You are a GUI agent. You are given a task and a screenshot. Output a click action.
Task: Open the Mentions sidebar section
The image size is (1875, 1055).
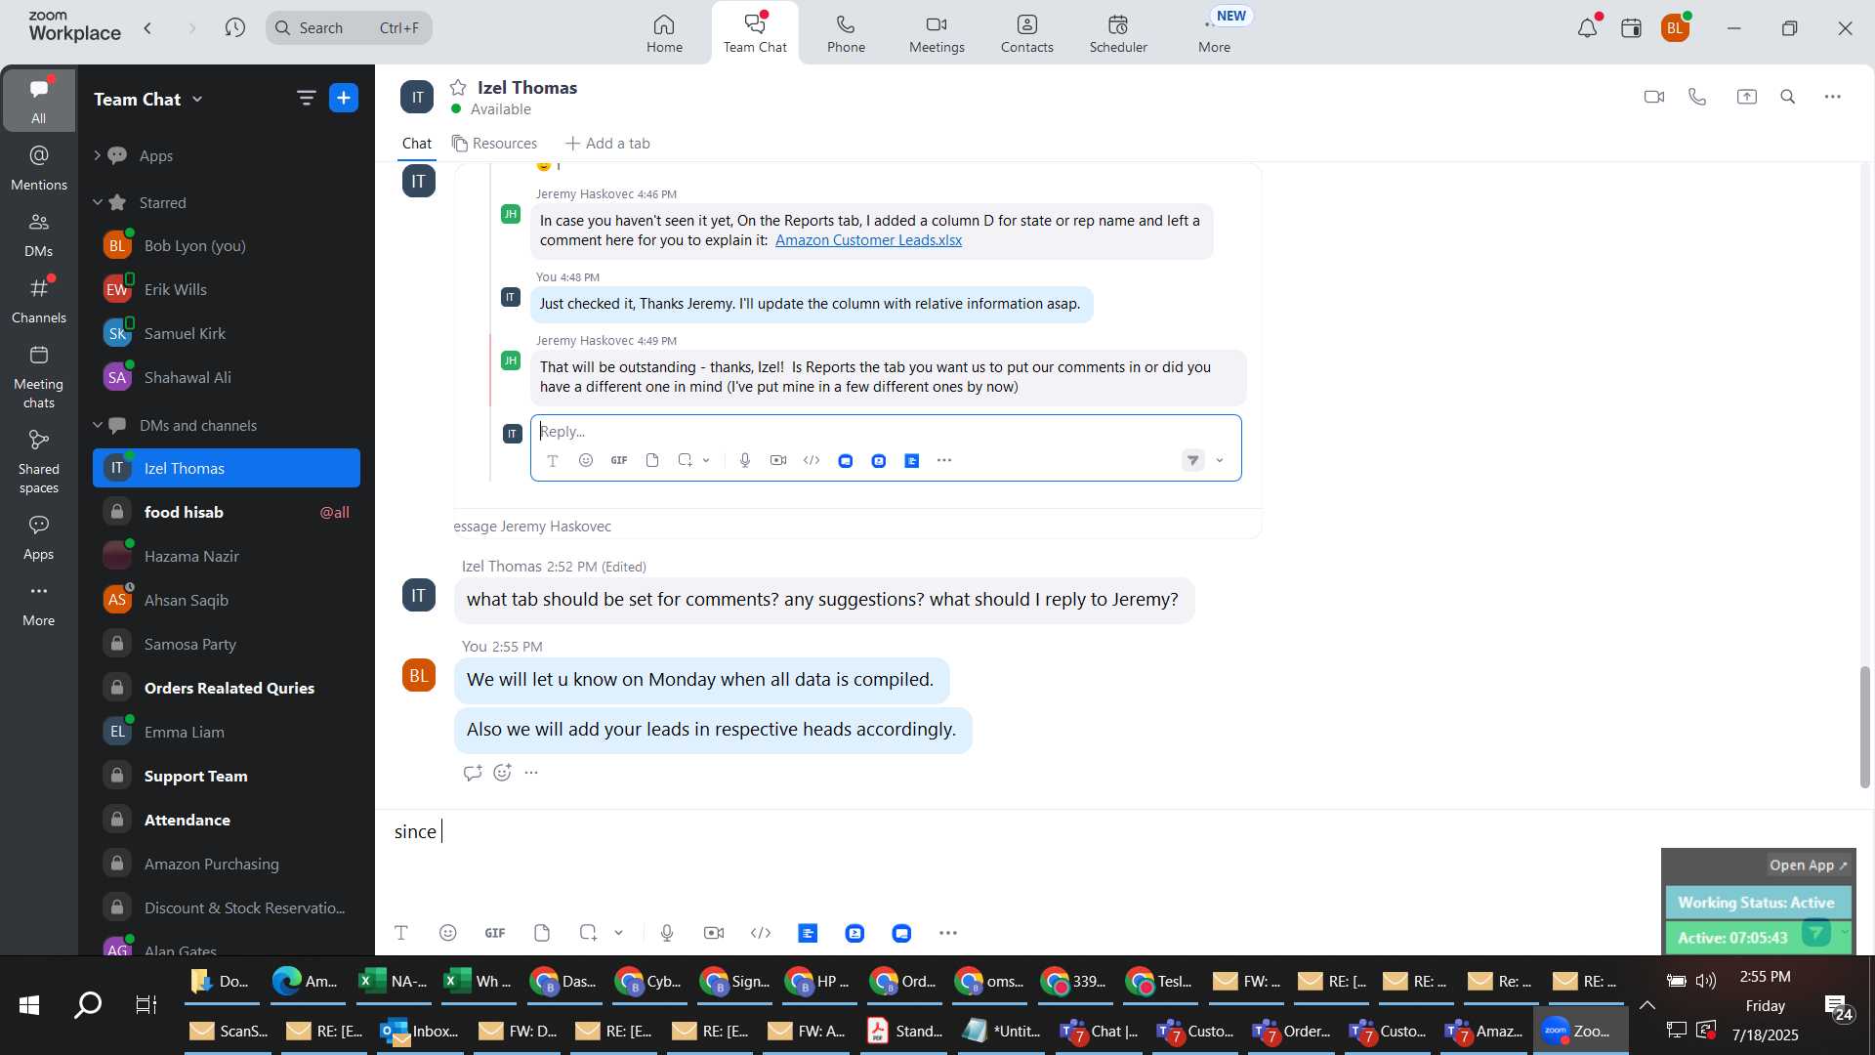[x=39, y=168]
